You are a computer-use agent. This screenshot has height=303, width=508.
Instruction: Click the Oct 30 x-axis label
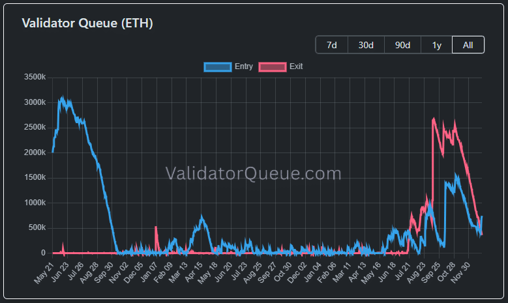(x=282, y=273)
